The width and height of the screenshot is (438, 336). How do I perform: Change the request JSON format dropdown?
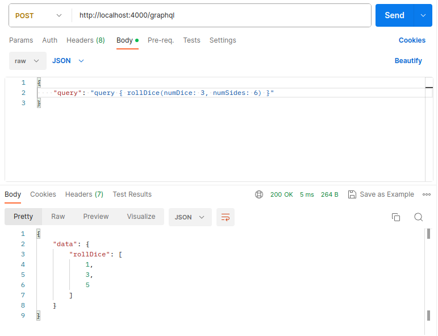click(x=68, y=61)
